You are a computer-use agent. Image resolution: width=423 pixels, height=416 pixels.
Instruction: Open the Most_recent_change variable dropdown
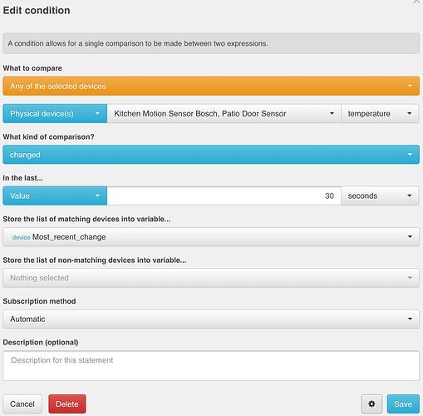point(211,237)
